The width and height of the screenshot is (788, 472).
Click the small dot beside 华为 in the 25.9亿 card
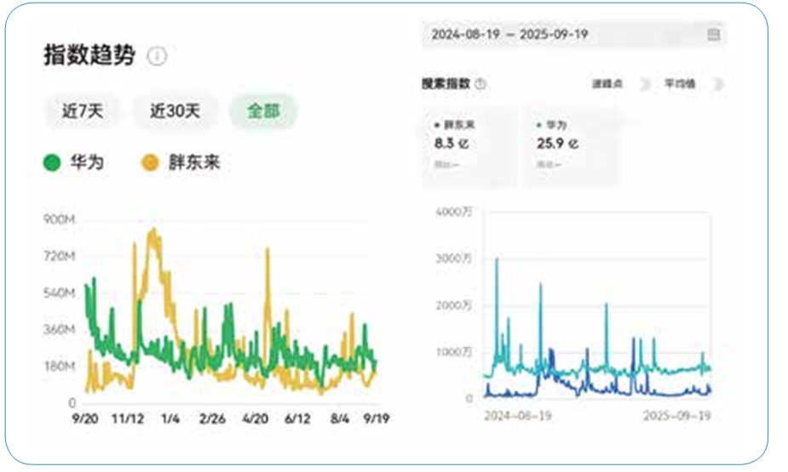pyautogui.click(x=539, y=125)
